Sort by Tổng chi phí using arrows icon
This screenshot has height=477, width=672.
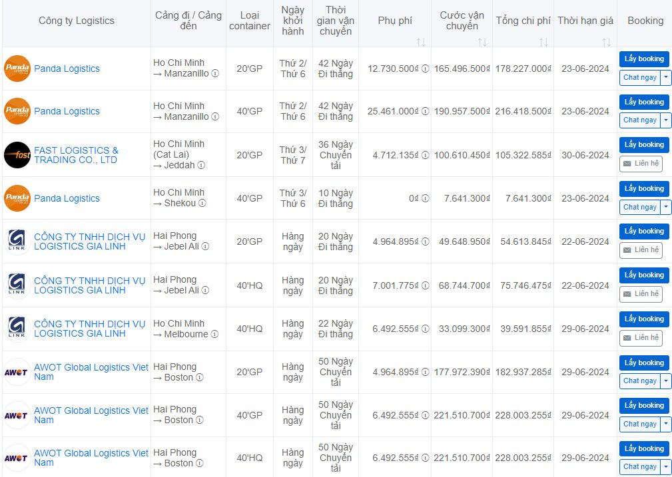pos(543,42)
